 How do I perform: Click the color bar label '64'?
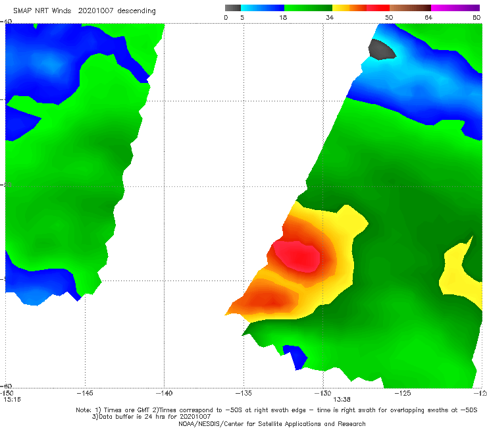[428, 17]
